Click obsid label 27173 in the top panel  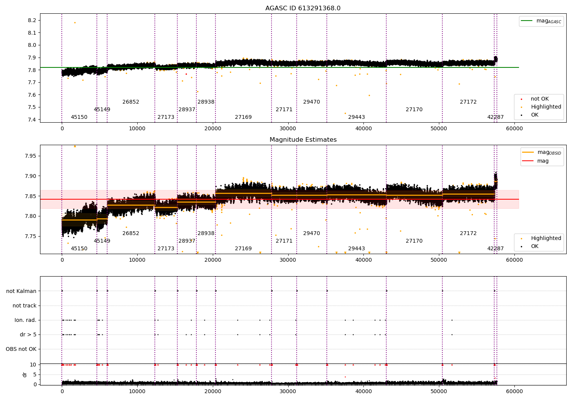click(166, 117)
